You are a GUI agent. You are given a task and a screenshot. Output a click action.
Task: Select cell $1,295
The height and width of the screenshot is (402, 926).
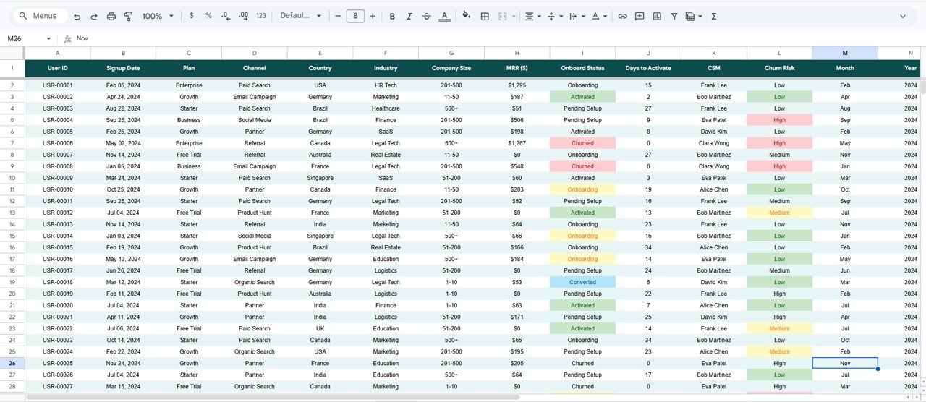[517, 85]
